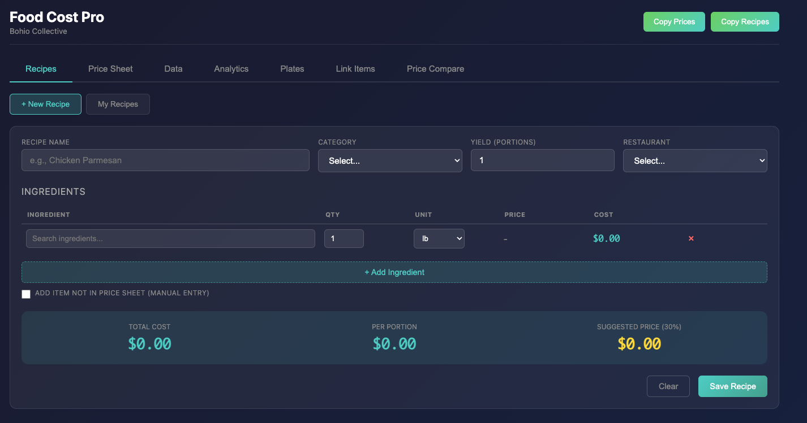The width and height of the screenshot is (807, 423).
Task: Click the ingredient Qty field
Action: coord(344,238)
